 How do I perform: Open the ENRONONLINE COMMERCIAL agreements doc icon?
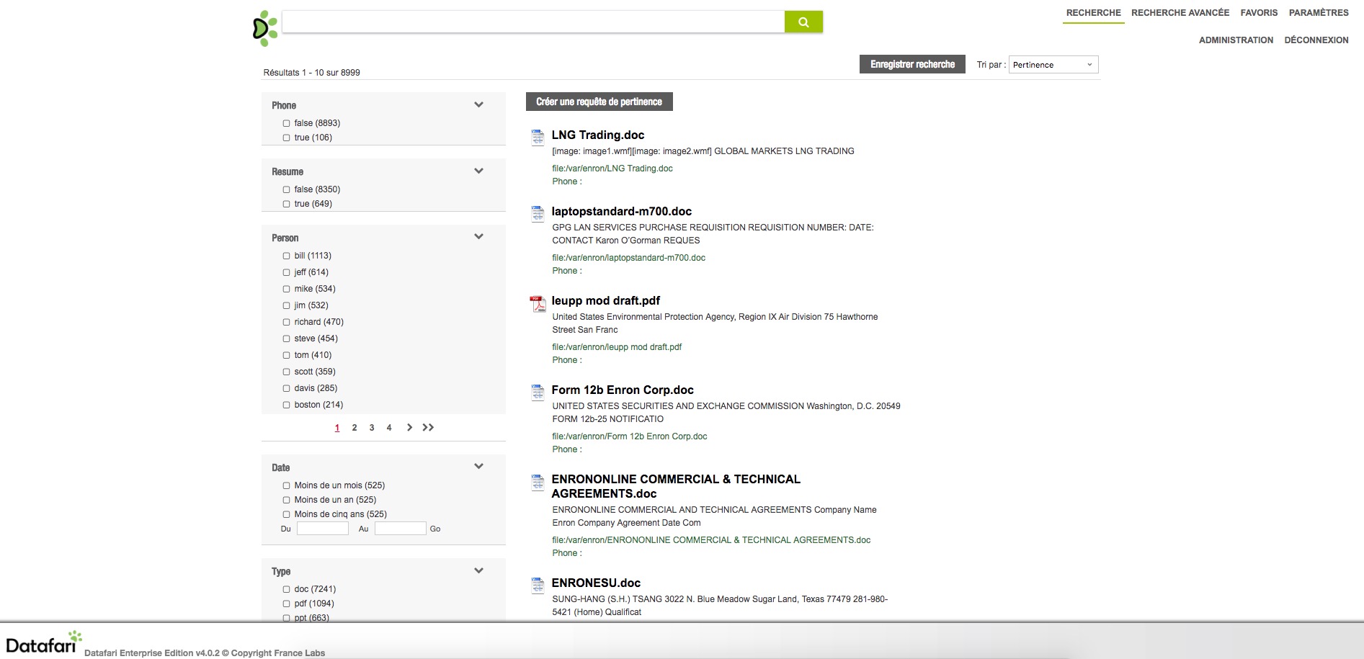tap(538, 482)
